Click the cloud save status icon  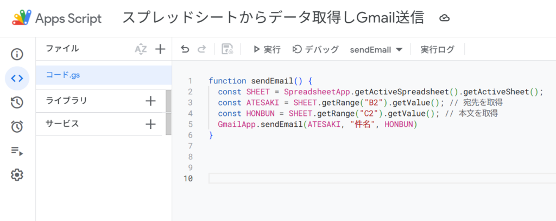tap(444, 18)
